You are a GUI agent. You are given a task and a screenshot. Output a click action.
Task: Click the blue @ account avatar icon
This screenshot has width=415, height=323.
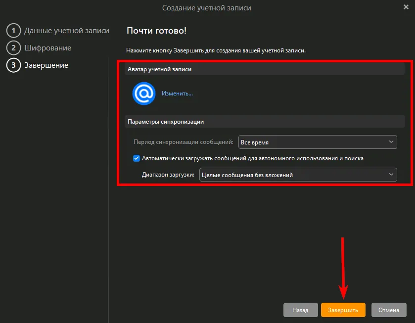[144, 93]
